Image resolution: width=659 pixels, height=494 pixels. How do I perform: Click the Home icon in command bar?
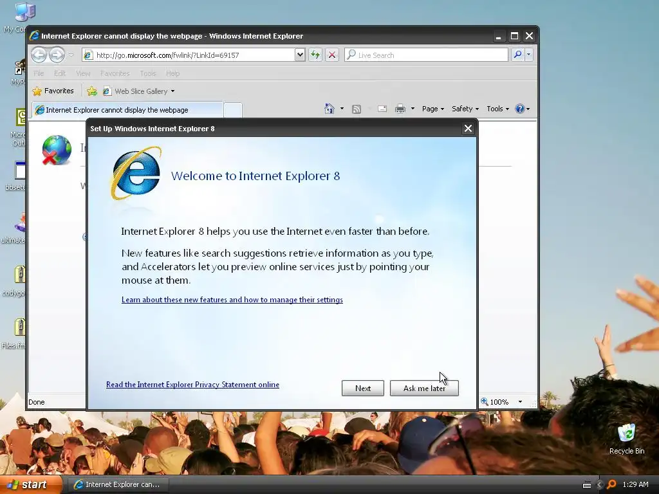pyautogui.click(x=329, y=109)
